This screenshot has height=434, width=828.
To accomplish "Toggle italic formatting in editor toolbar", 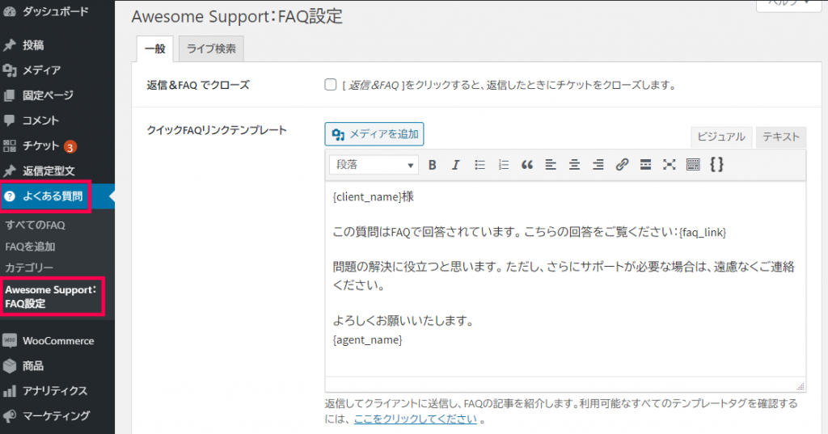I will click(456, 165).
